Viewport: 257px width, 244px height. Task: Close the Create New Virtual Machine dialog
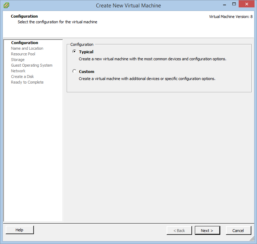246,4
